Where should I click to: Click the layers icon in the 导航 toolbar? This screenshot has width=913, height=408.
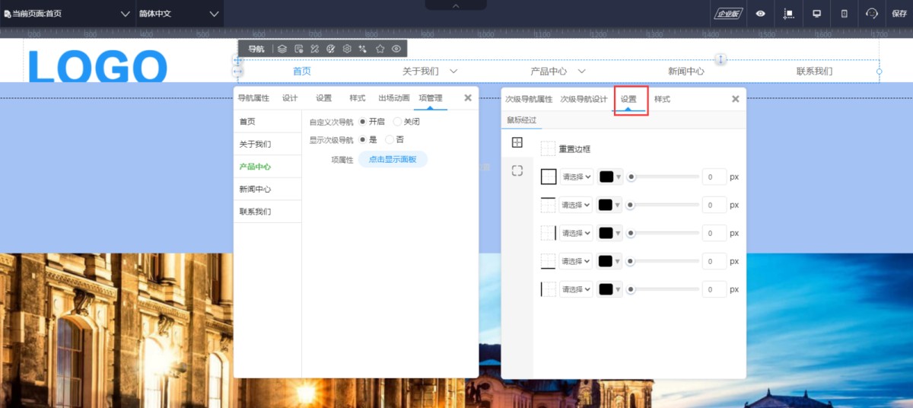[x=282, y=49]
